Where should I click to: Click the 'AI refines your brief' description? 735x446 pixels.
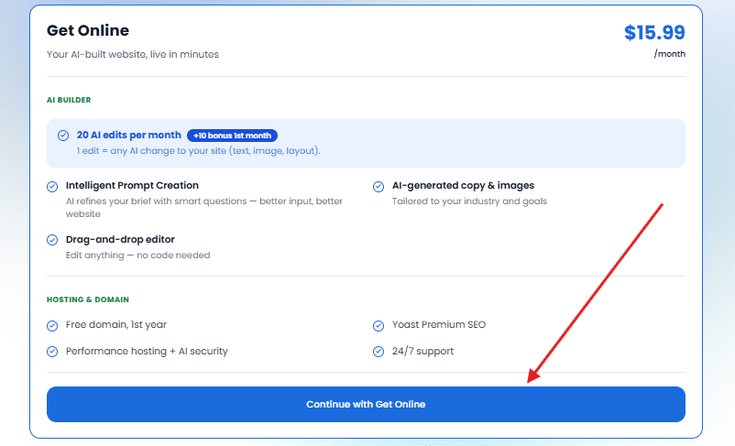pos(204,208)
